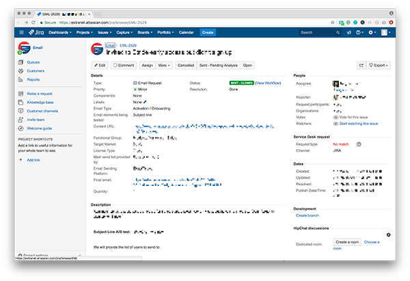Image resolution: width=410 pixels, height=281 pixels.
Task: Click the Comment button
Action: coord(124,66)
